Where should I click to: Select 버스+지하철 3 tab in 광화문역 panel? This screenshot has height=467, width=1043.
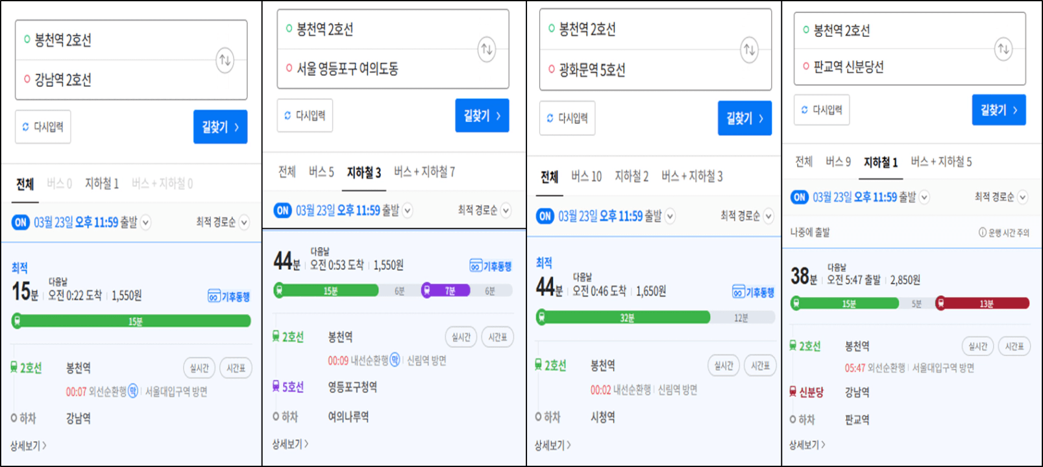point(692,176)
